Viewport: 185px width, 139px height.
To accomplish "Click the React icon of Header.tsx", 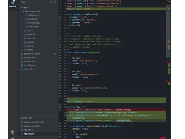I will [26, 19].
